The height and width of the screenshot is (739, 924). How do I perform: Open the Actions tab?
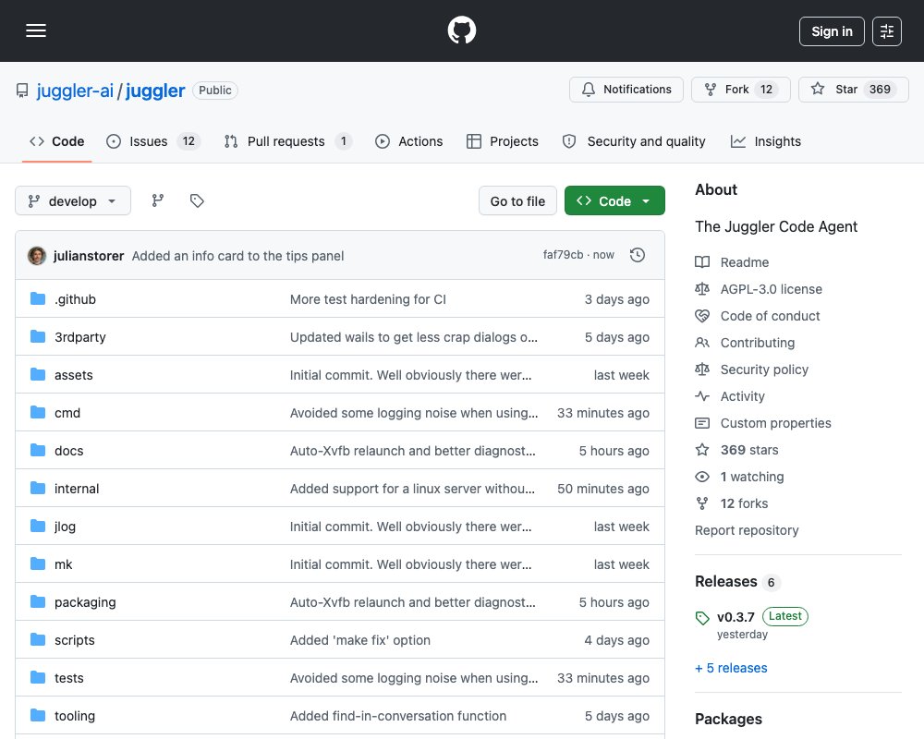click(409, 141)
